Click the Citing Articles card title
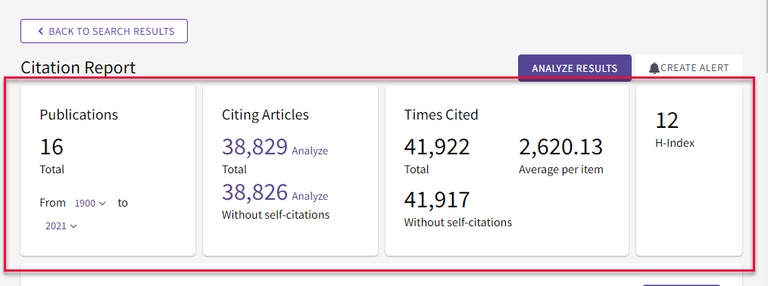Viewport: 768px width, 286px height. [266, 114]
